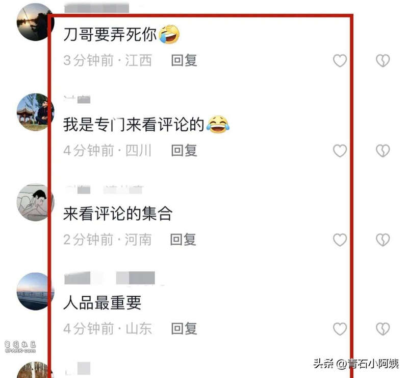Like the comment 来看评论的集合
Image resolution: width=408 pixels, height=378 pixels.
(x=340, y=240)
